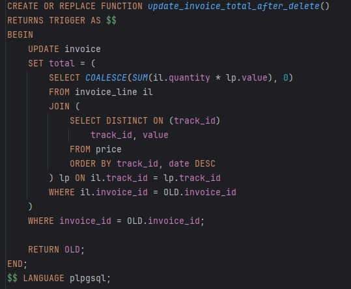This screenshot has width=351, height=289.
Task: Click the RETURNS TRIGGER AS line
Action: [62, 20]
